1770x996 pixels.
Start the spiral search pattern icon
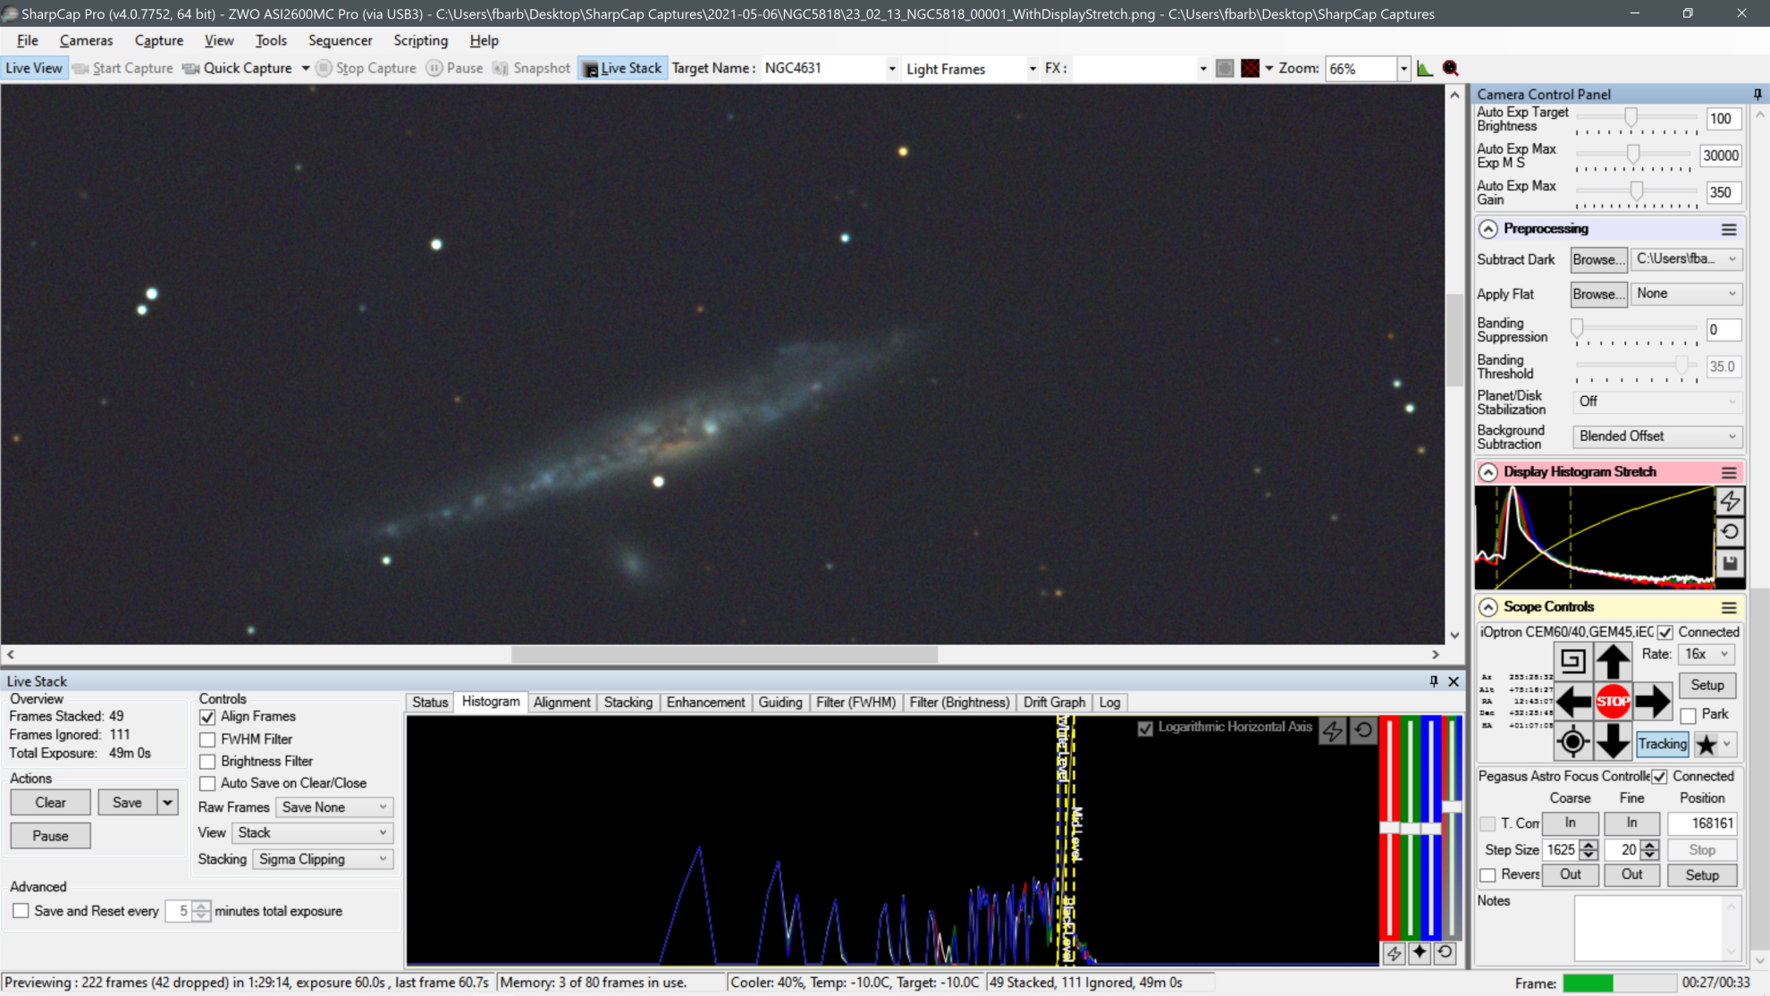click(x=1573, y=662)
